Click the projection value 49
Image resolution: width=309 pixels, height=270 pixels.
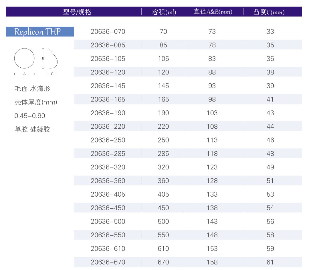[270, 167]
